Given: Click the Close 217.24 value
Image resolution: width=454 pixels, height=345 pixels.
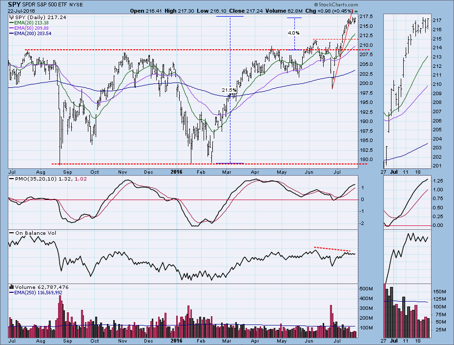Looking at the screenshot, I should [246, 11].
